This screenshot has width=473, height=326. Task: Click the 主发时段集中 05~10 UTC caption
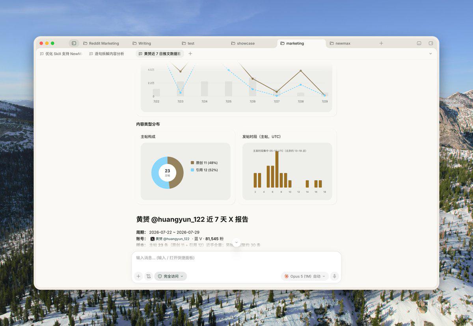pyautogui.click(x=279, y=151)
